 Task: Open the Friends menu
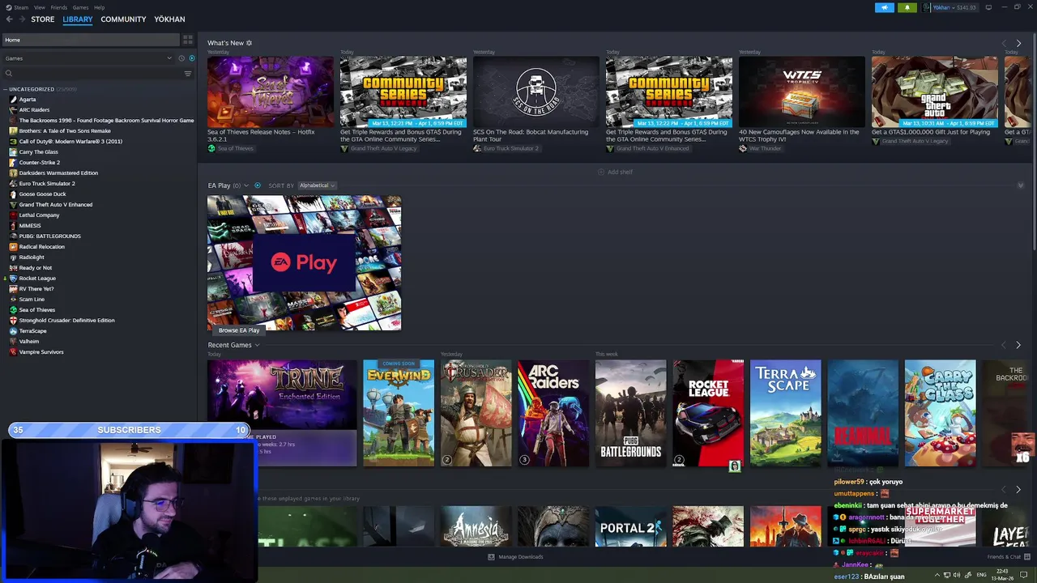tap(59, 7)
